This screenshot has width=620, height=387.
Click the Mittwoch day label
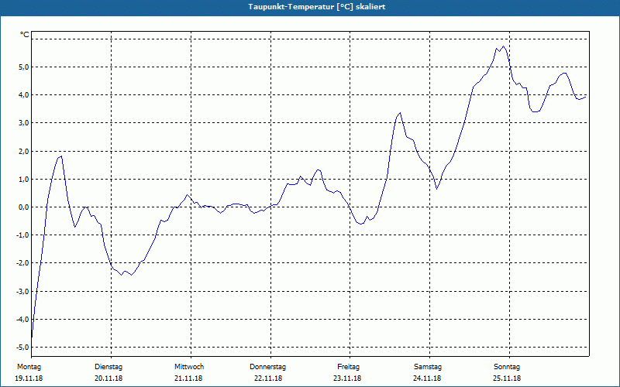coord(189,367)
